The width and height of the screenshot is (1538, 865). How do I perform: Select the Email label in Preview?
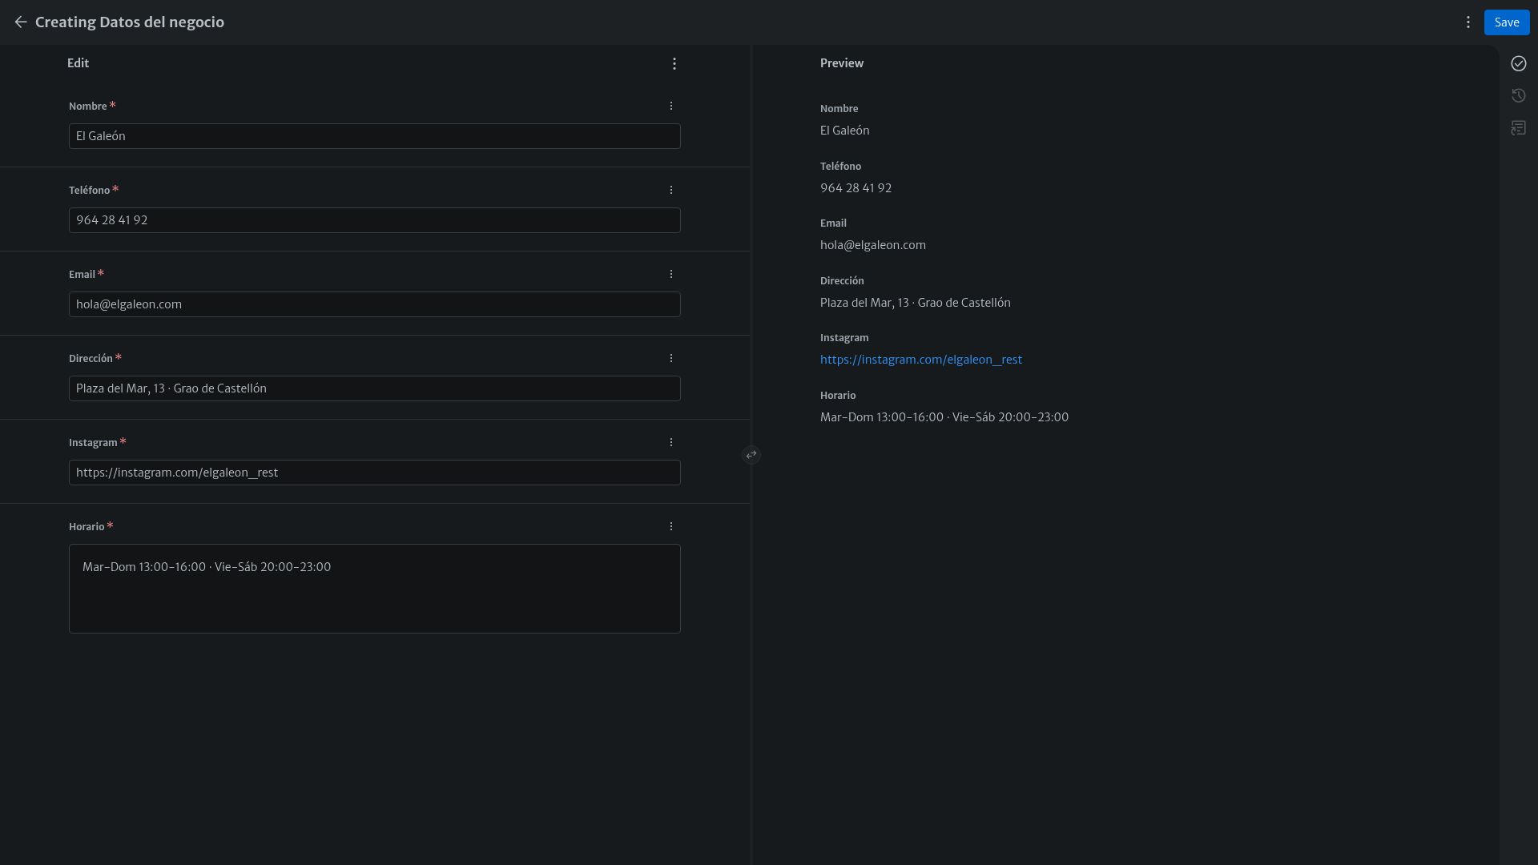click(x=833, y=223)
